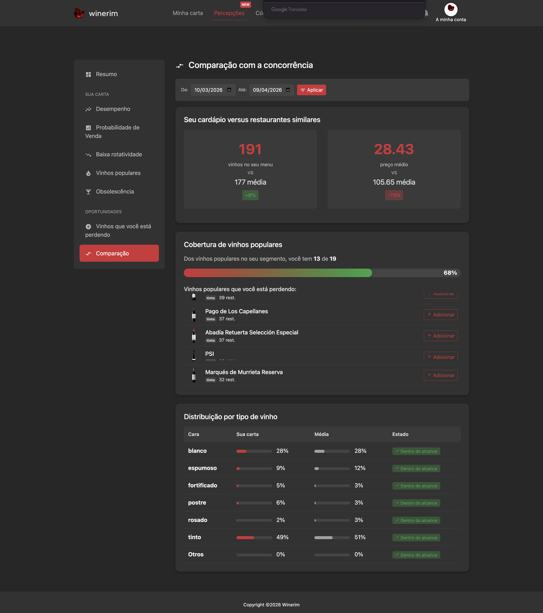Viewport: 543px width, 613px height.
Task: Click blanco row Dentro do alcance badge
Action: point(416,451)
